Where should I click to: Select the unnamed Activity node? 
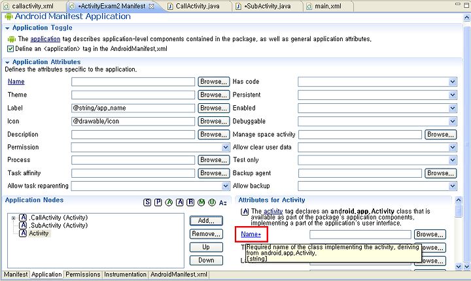pos(34,233)
